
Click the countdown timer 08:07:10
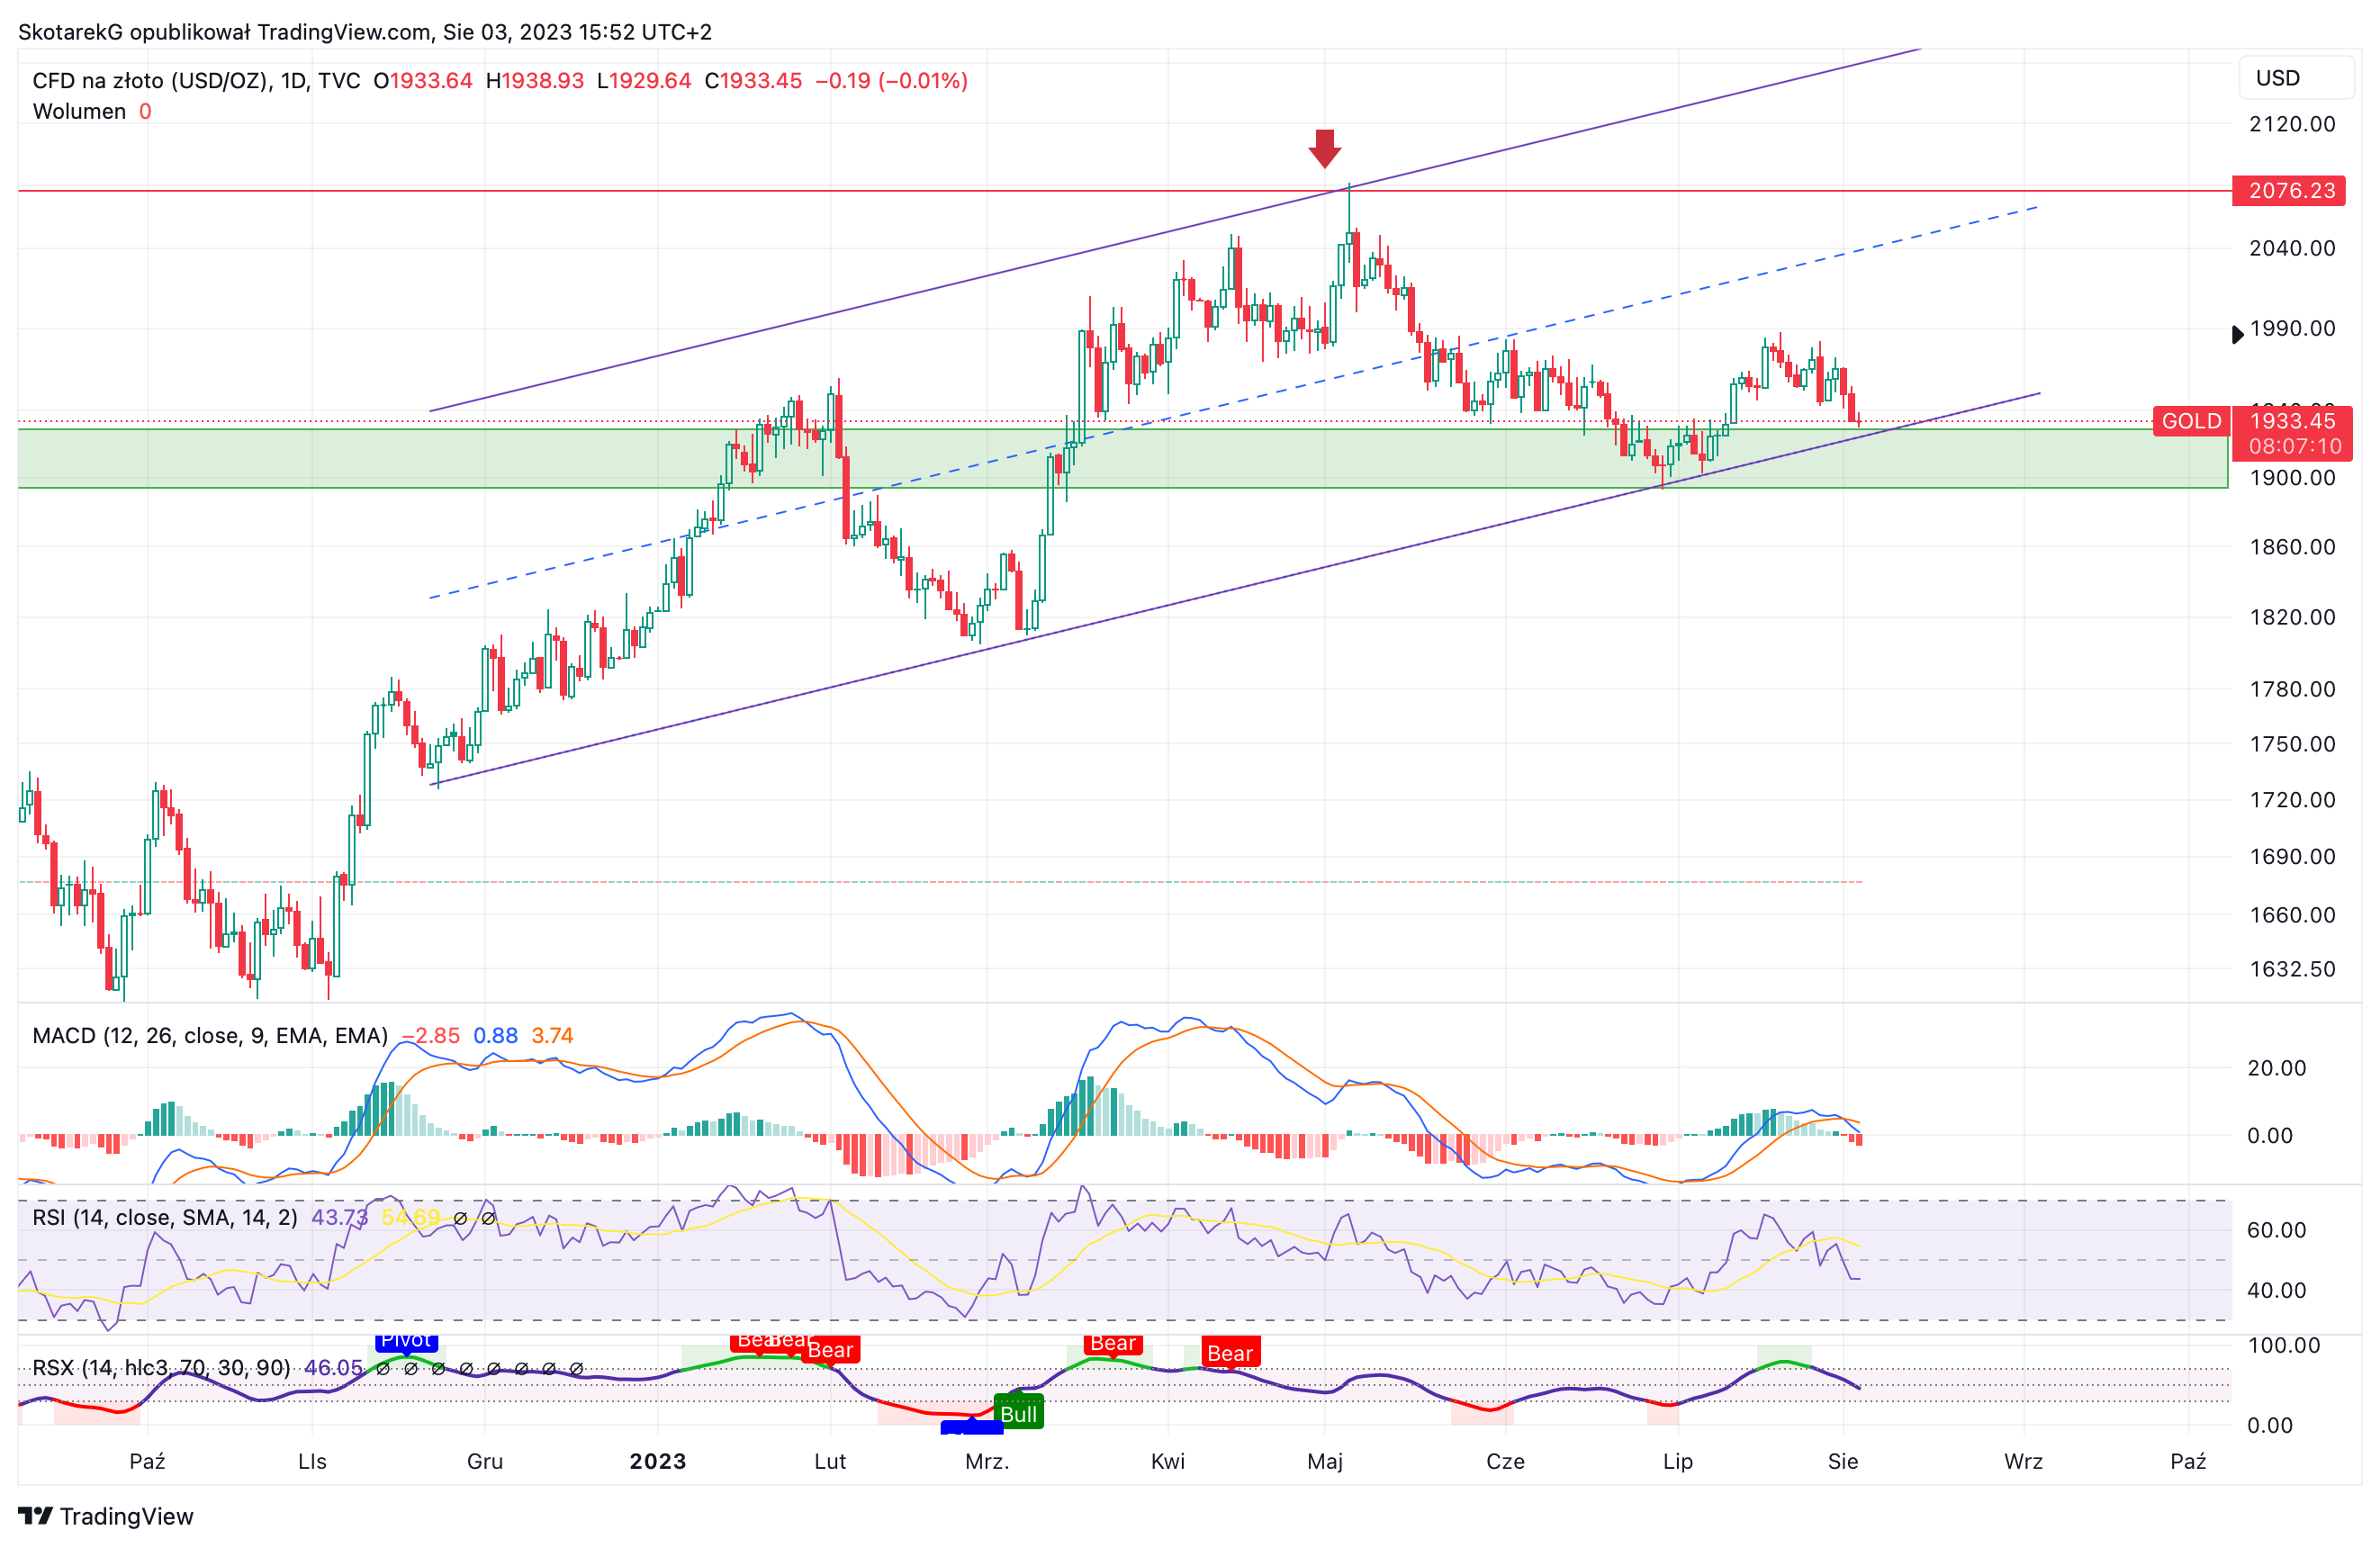[2295, 446]
